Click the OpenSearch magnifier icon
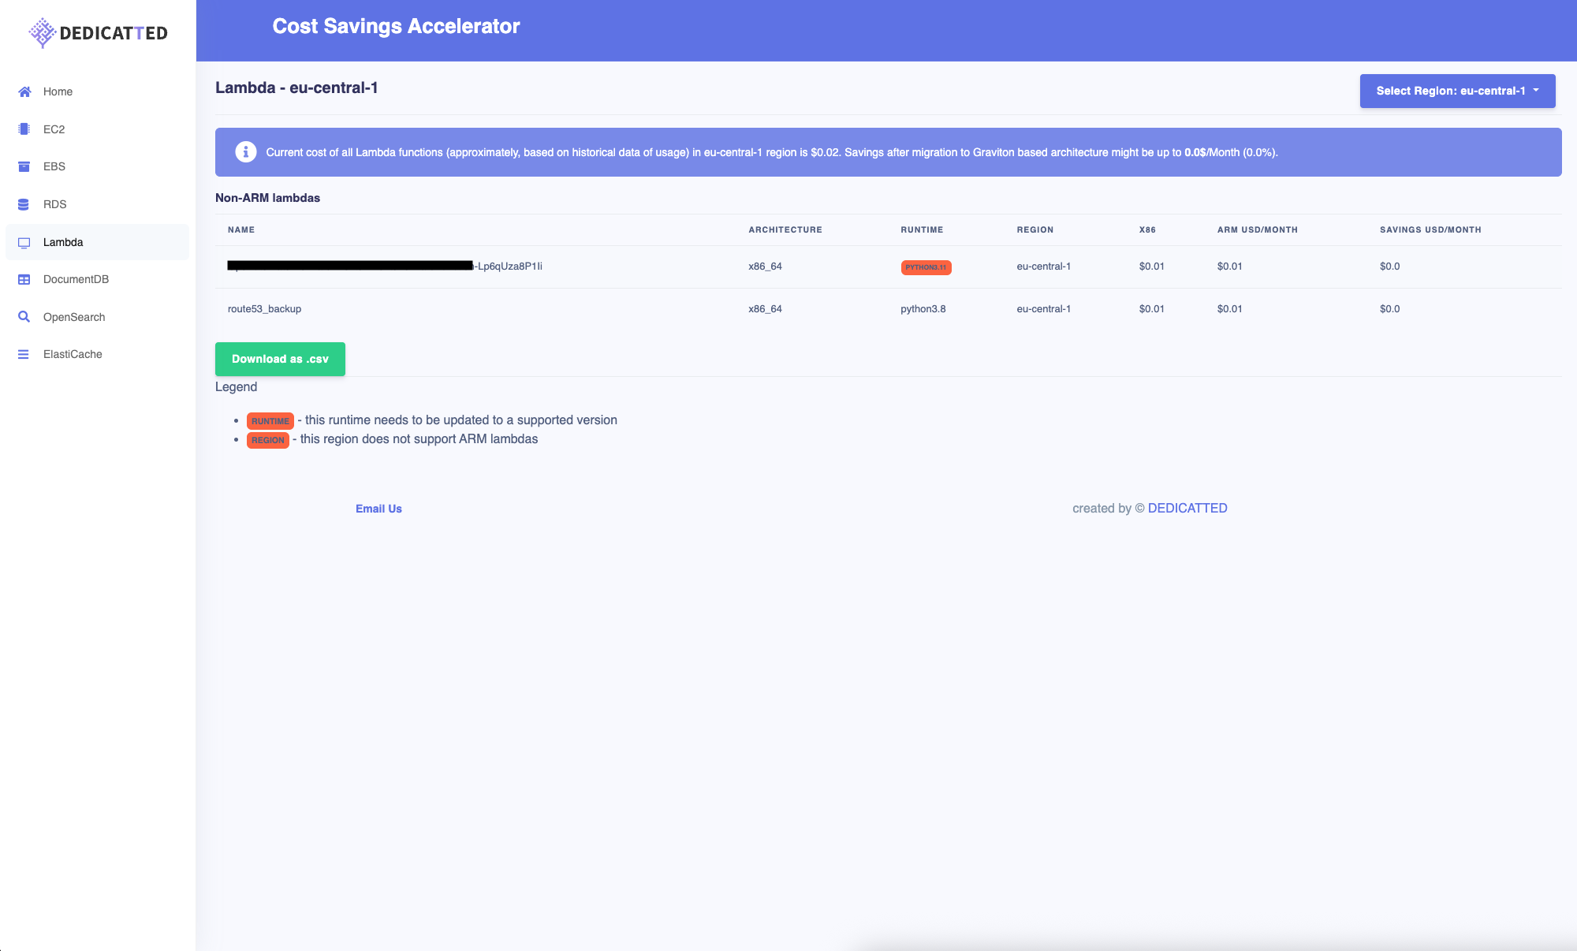Image resolution: width=1577 pixels, height=951 pixels. tap(24, 317)
